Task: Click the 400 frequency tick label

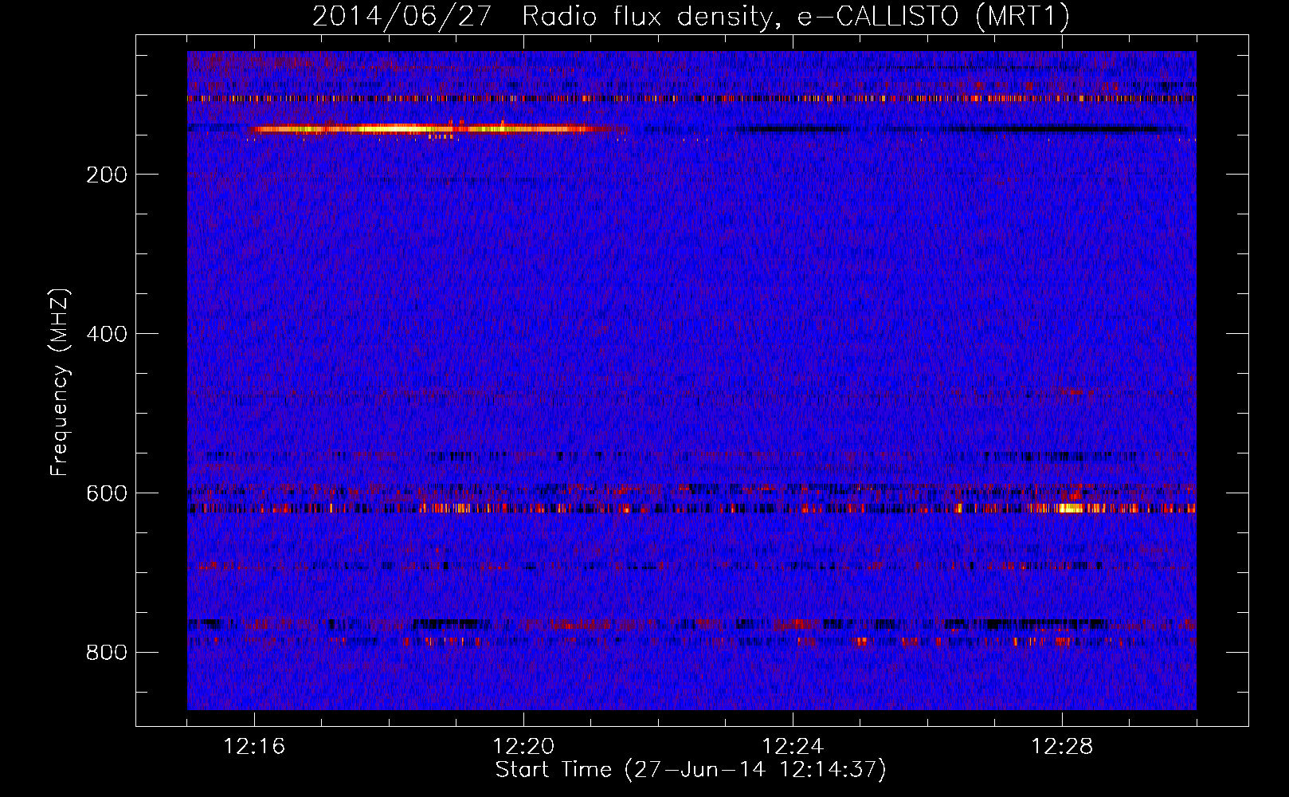Action: [107, 334]
